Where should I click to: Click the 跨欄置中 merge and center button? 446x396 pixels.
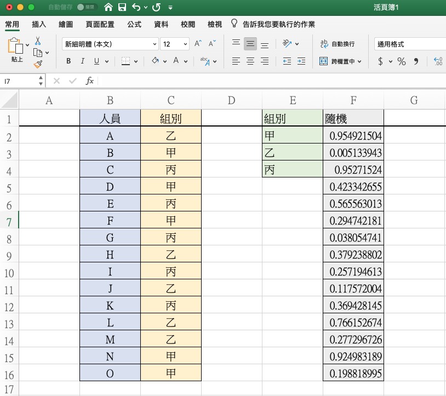coord(341,61)
